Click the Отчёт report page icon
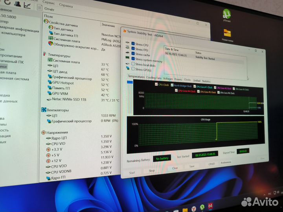Screen dimensions: 283x212 pos(40,7)
